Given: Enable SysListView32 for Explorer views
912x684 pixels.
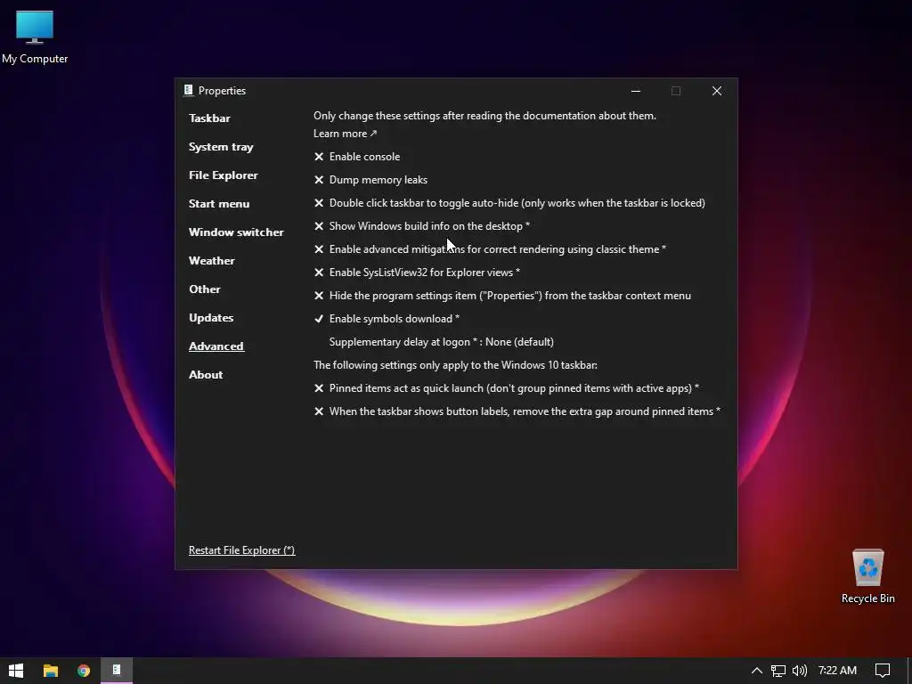Looking at the screenshot, I should click(417, 273).
